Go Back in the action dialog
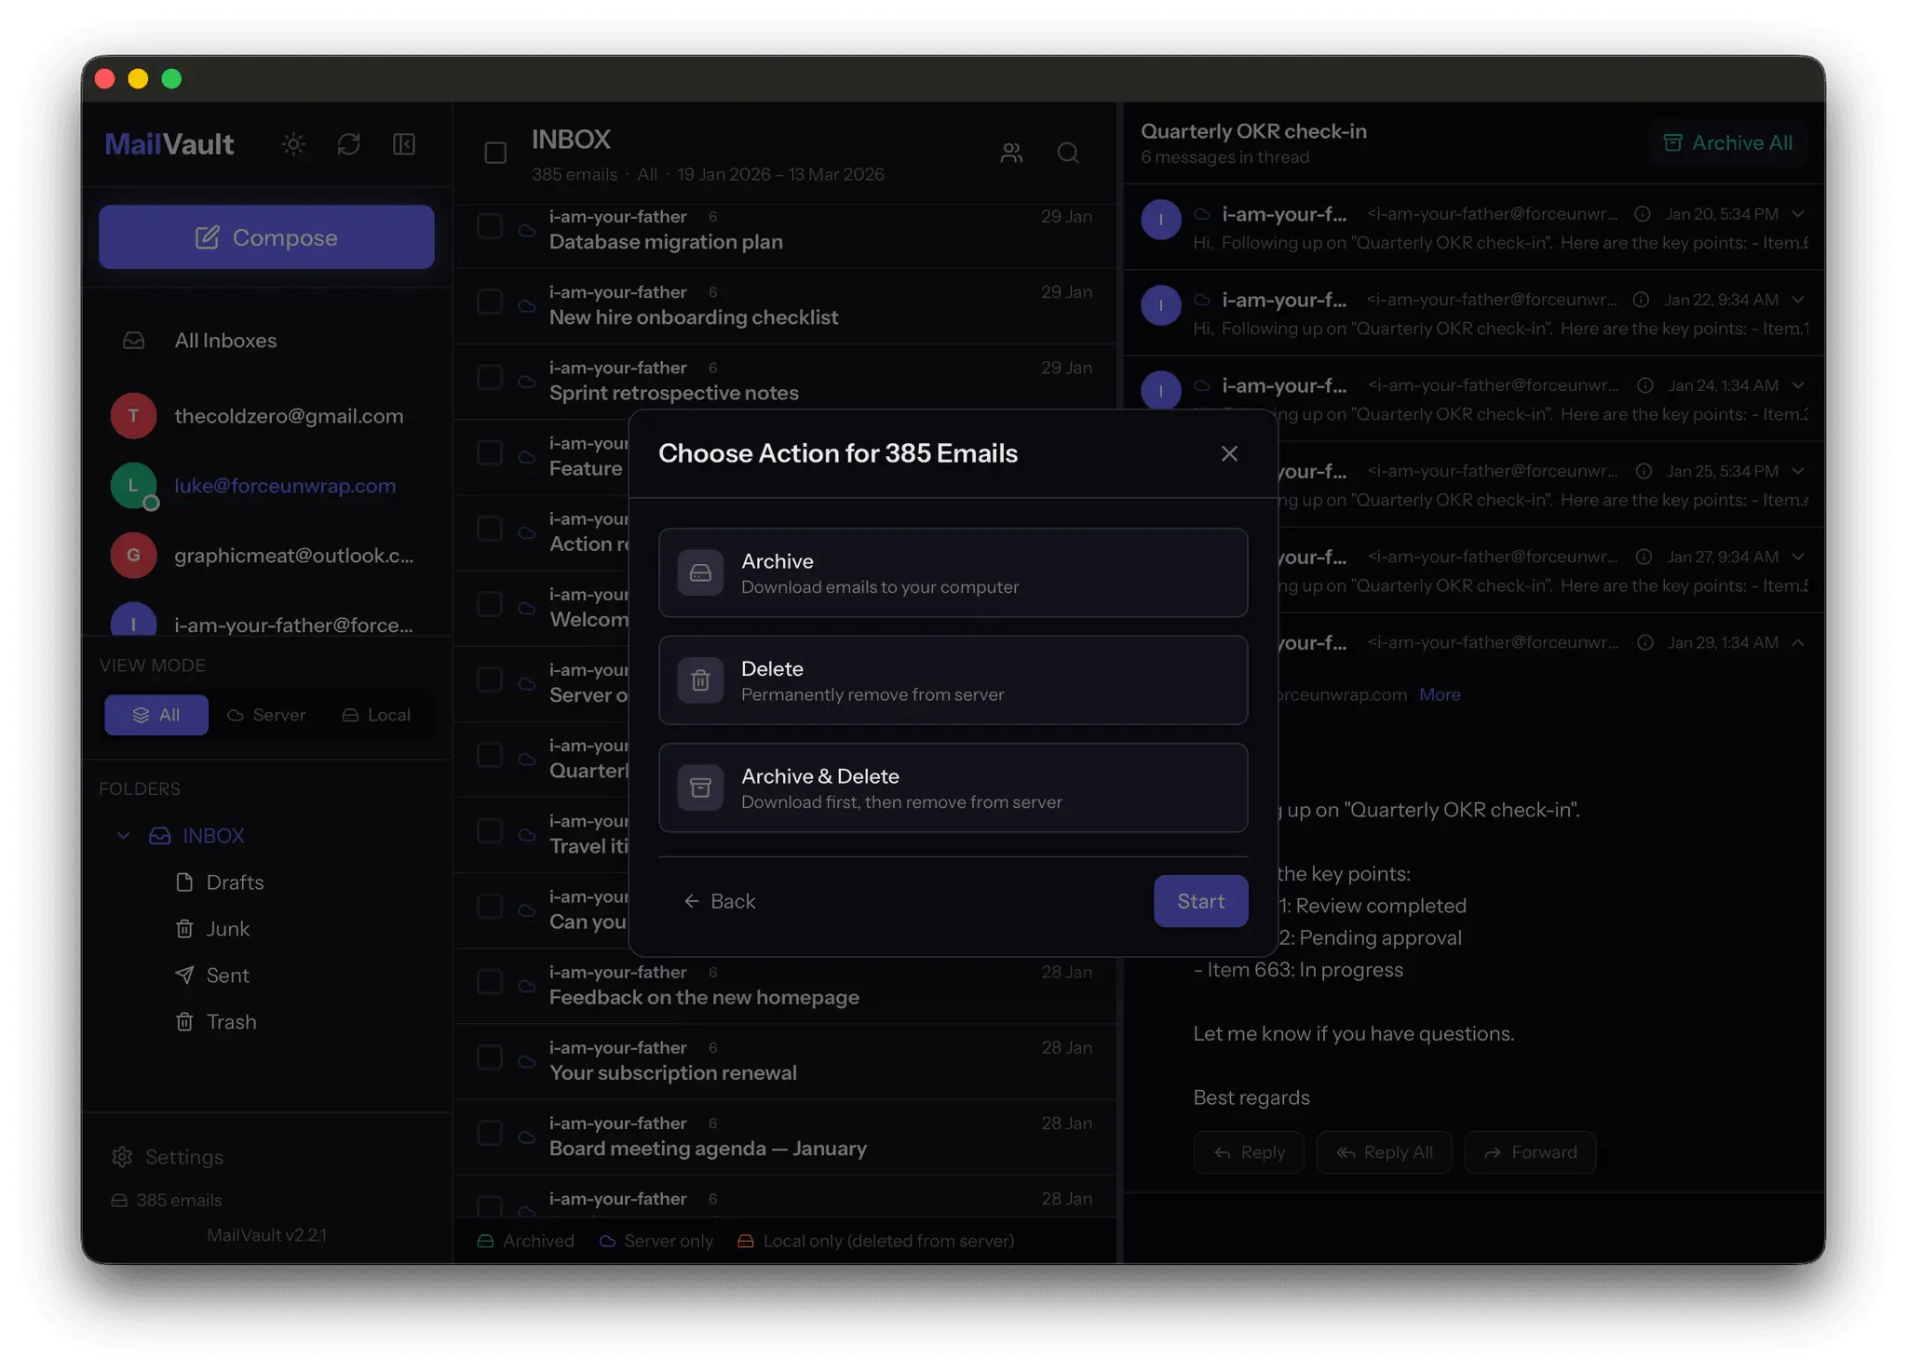Image resolution: width=1907 pixels, height=1372 pixels. [x=719, y=901]
